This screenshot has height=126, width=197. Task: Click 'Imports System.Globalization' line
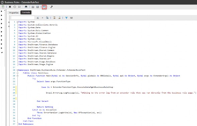tap(34, 33)
